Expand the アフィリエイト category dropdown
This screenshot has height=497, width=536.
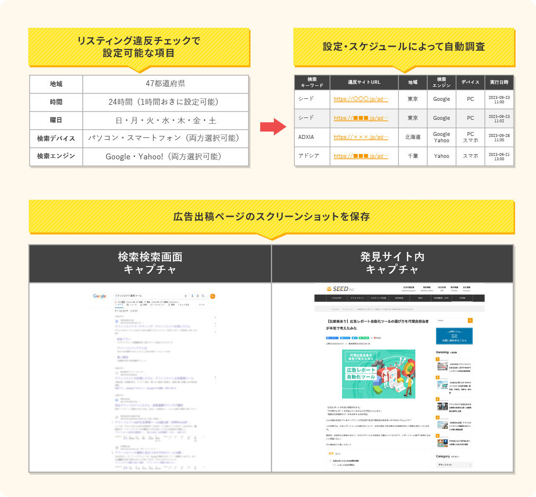[x=454, y=464]
